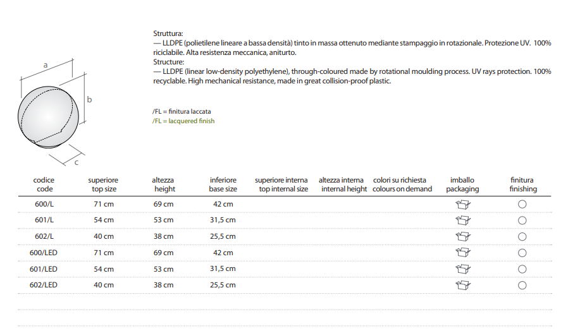This screenshot has height=331, width=568.
Task: Click the 'imballo packaging' column header
Action: [462, 184]
